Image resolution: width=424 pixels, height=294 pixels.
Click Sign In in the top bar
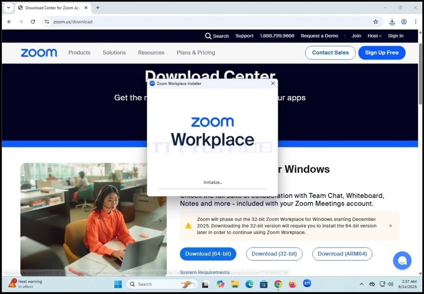coord(396,36)
